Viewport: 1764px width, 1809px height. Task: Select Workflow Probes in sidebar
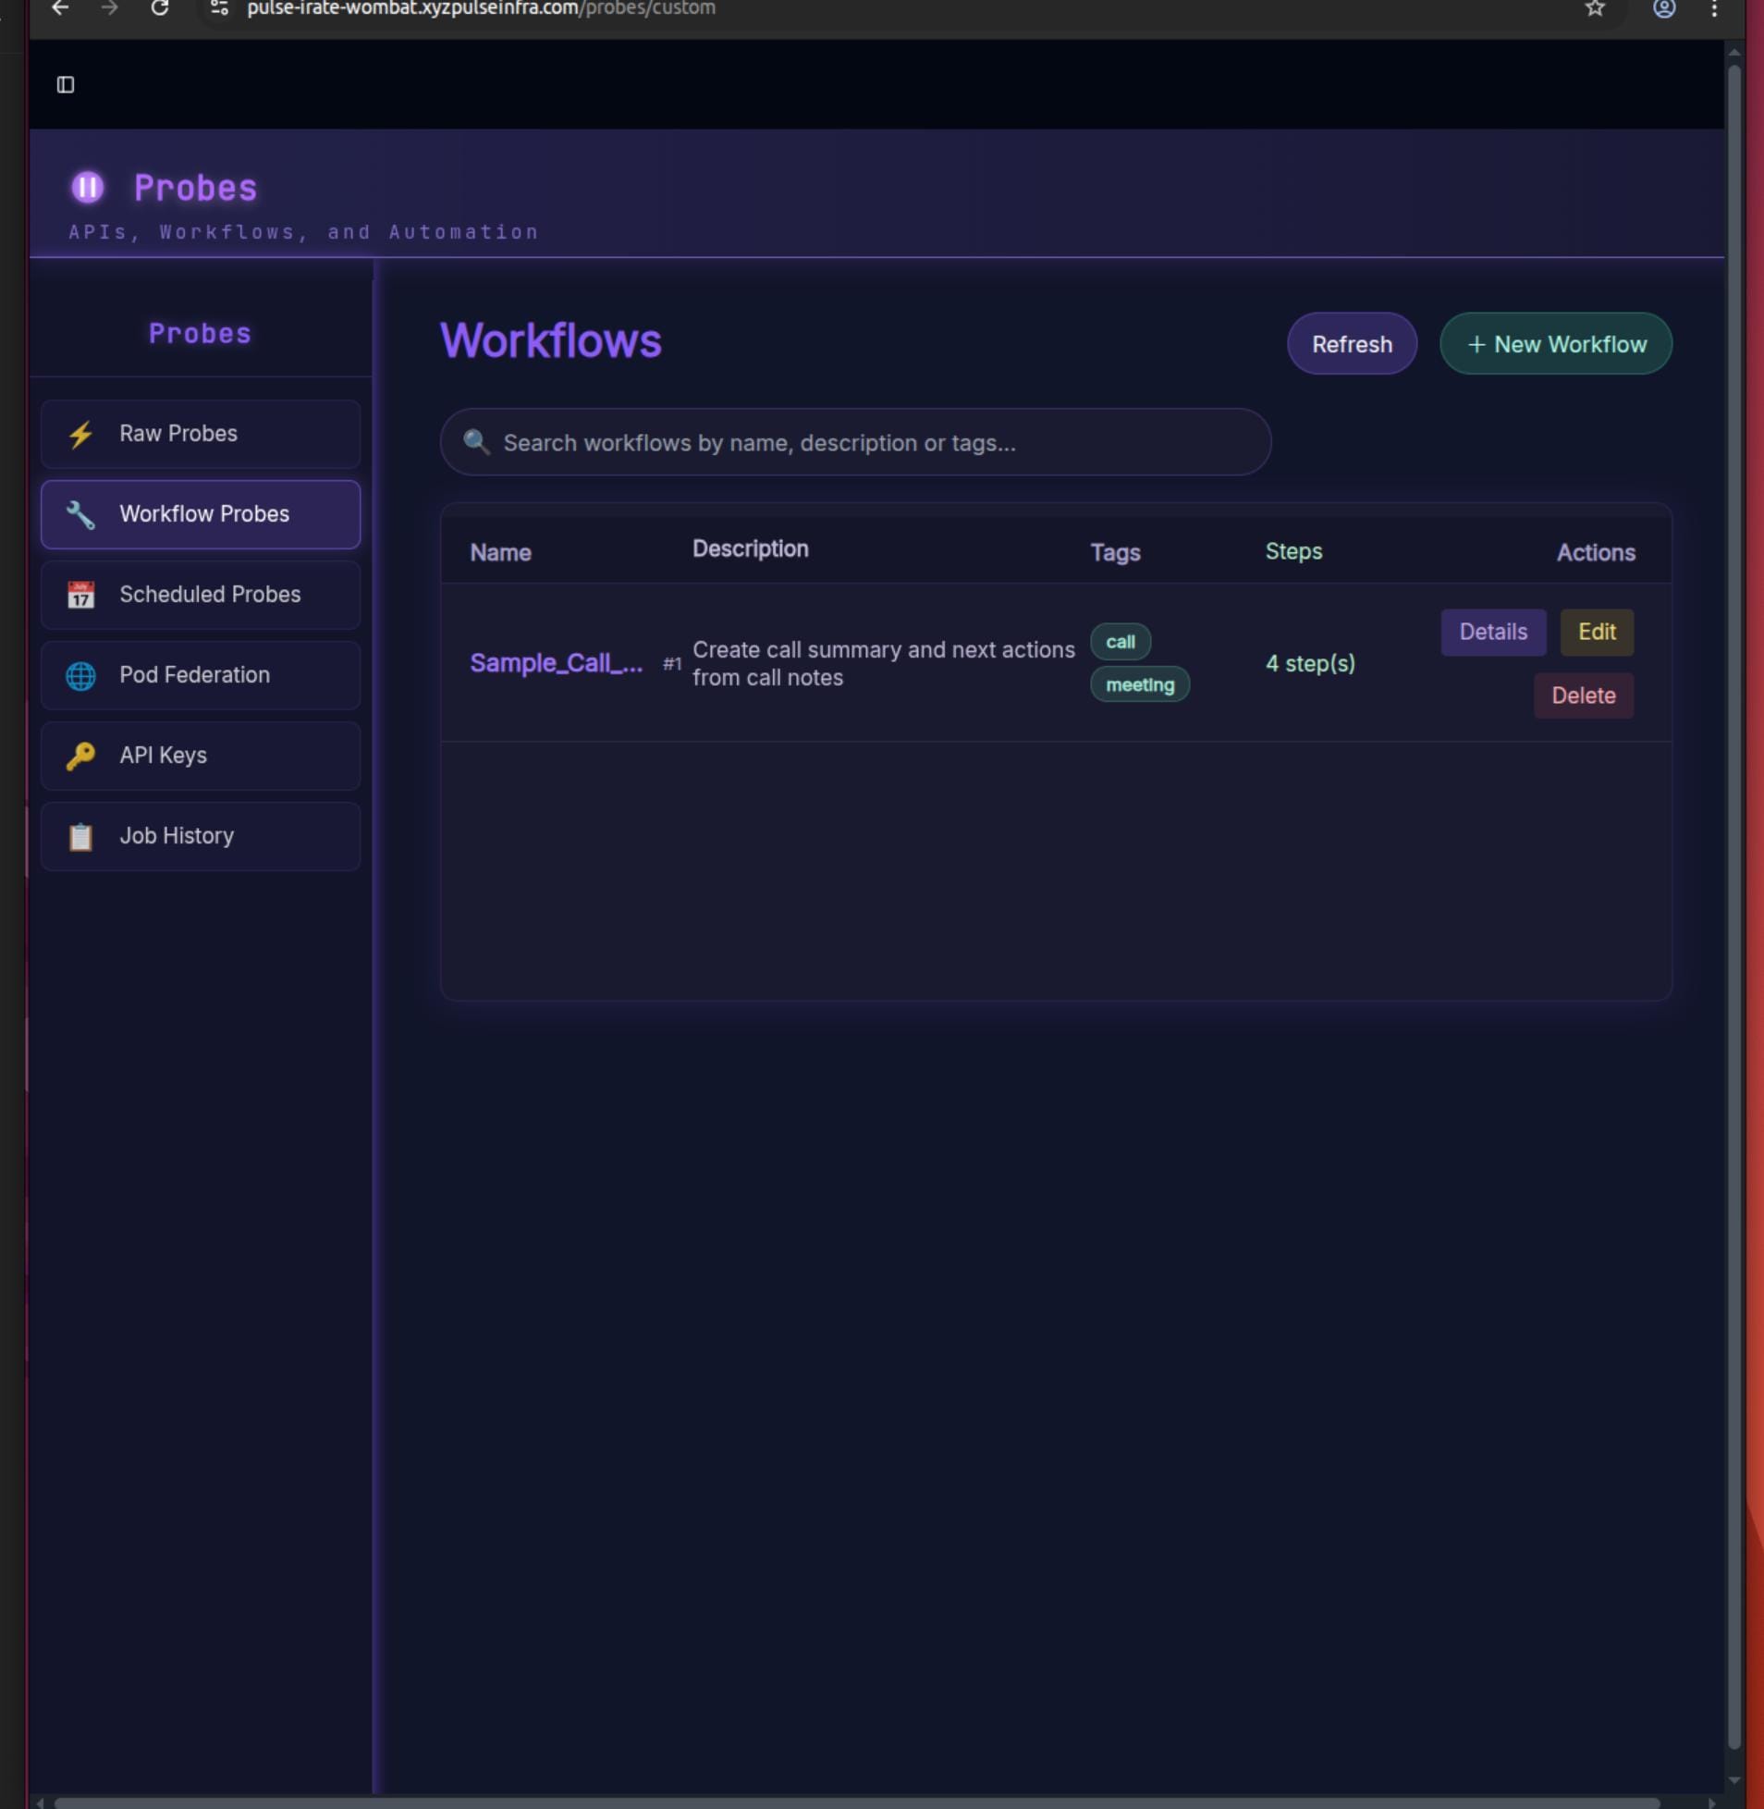tap(200, 514)
